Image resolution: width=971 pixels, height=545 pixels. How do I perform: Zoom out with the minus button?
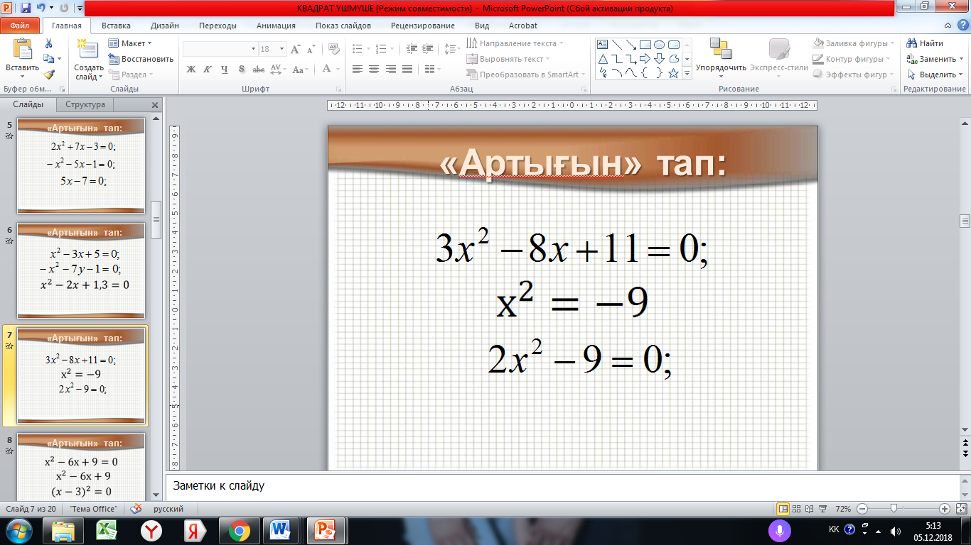click(862, 509)
